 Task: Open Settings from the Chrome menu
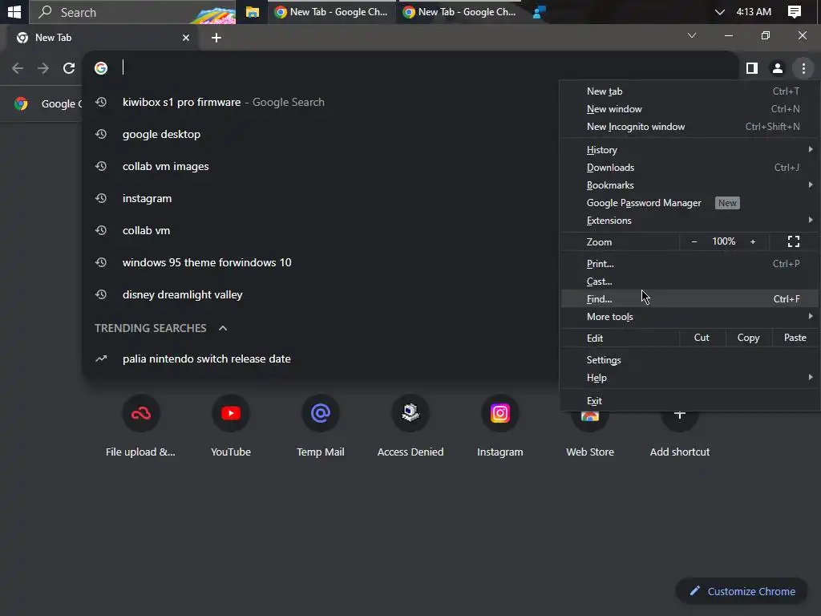(690, 360)
